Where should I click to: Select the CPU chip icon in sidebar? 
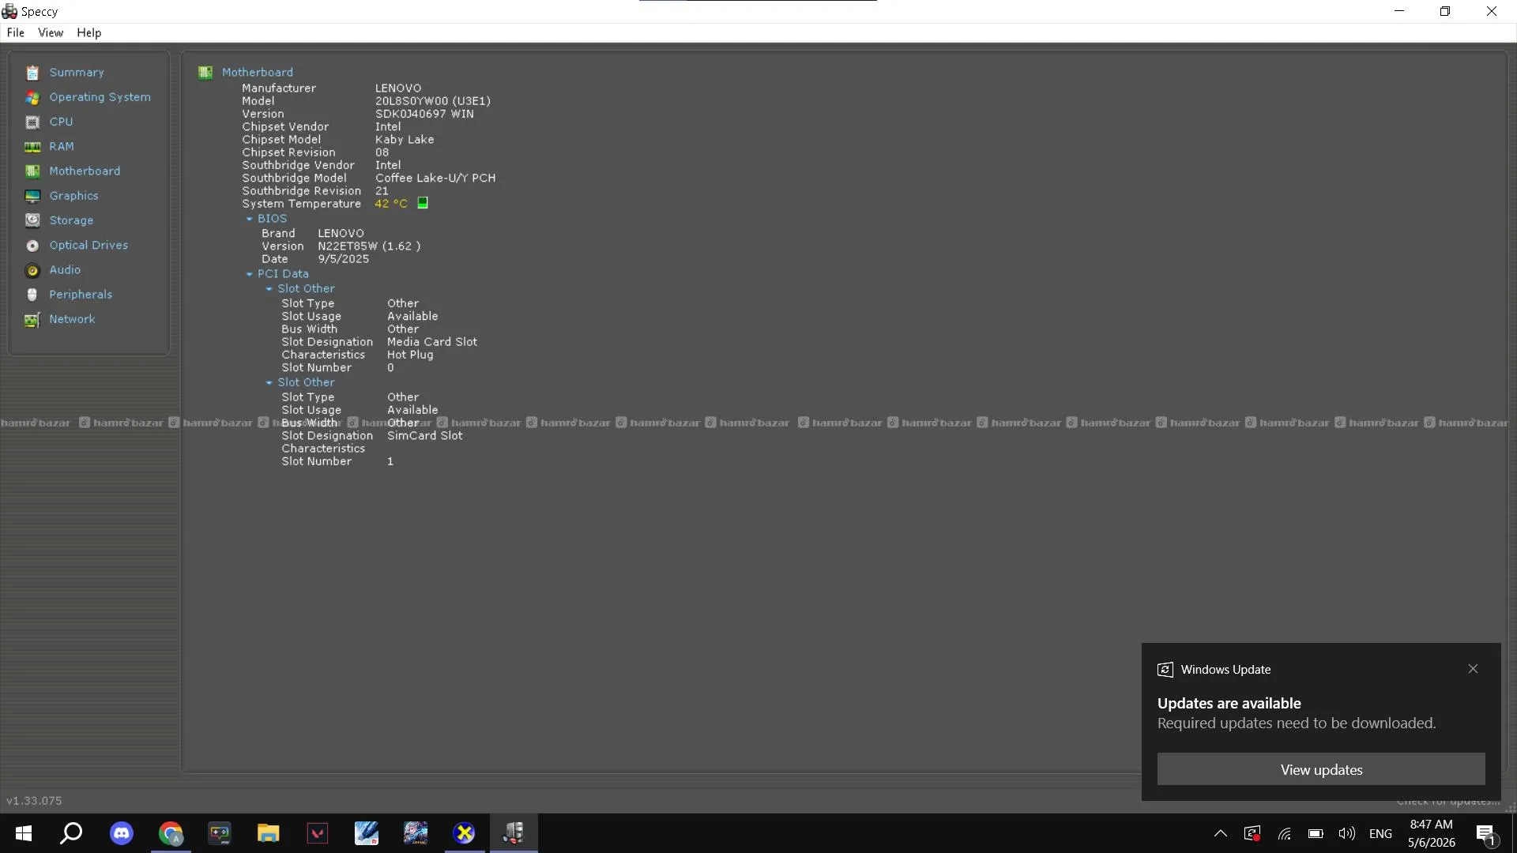tap(32, 122)
